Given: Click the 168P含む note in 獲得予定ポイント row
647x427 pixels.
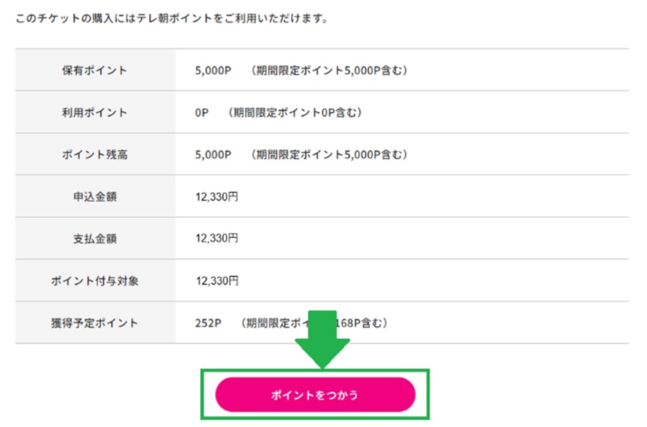Looking at the screenshot, I should [x=366, y=322].
